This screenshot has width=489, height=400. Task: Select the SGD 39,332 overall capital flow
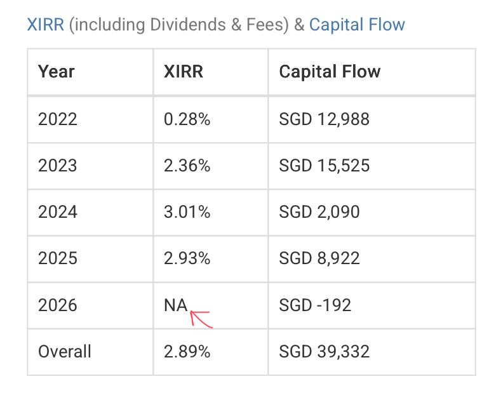pyautogui.click(x=324, y=351)
